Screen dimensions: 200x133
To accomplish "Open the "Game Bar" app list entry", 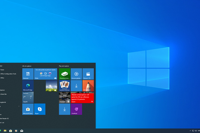I will pos(3,94).
